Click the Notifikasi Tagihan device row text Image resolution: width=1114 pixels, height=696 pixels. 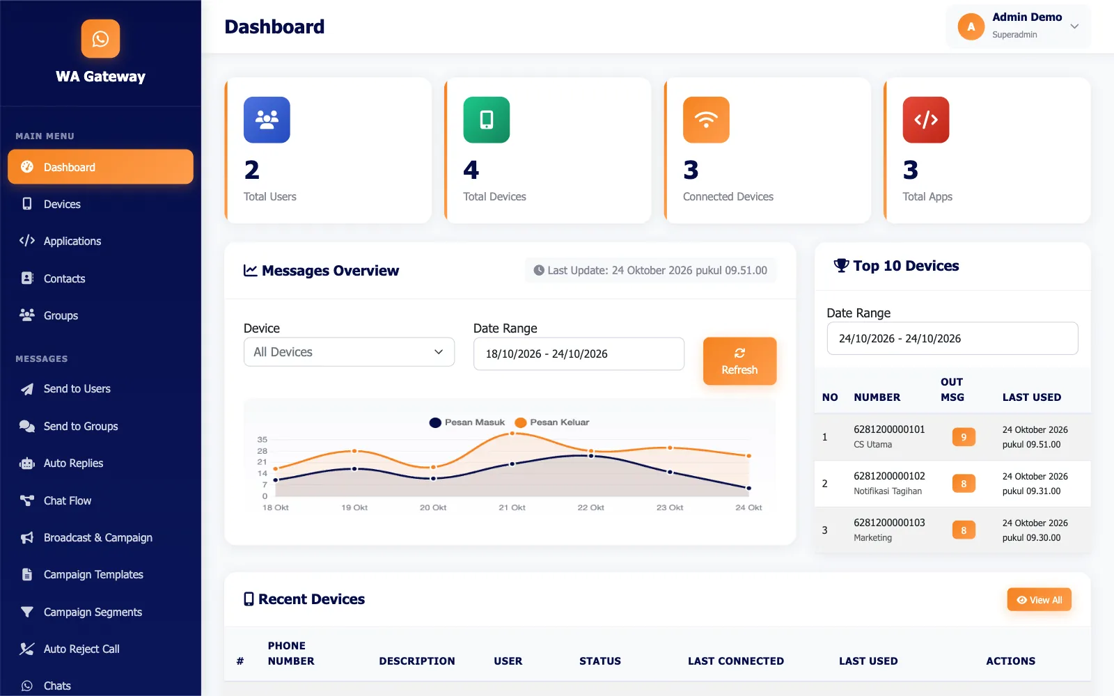[x=888, y=491]
